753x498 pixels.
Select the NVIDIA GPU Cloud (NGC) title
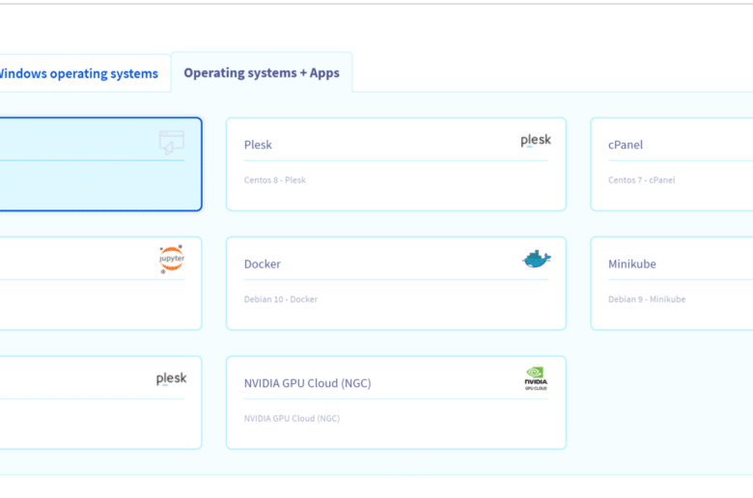coord(307,383)
